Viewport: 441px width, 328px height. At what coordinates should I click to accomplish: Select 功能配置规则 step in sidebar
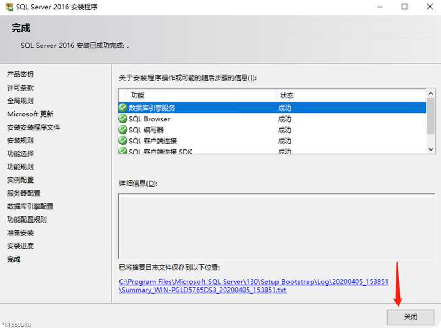point(27,219)
